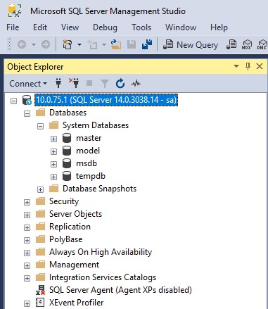
Task: Open the View menu
Action: [70, 27]
